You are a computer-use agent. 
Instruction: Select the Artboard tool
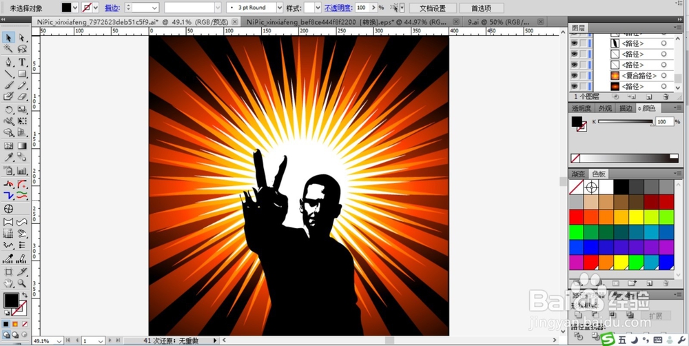click(x=8, y=272)
